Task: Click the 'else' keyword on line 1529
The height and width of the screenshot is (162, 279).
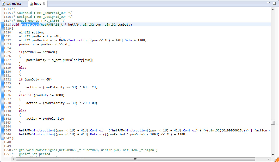Action: [23, 68]
